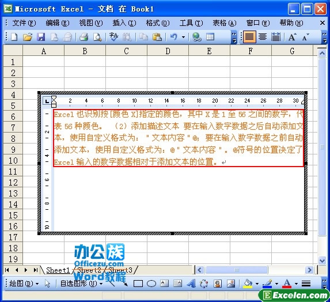
Task: Select row header 12
Action: click(13, 182)
